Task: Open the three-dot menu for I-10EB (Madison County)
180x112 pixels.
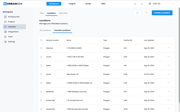Action: pyautogui.click(x=168, y=91)
